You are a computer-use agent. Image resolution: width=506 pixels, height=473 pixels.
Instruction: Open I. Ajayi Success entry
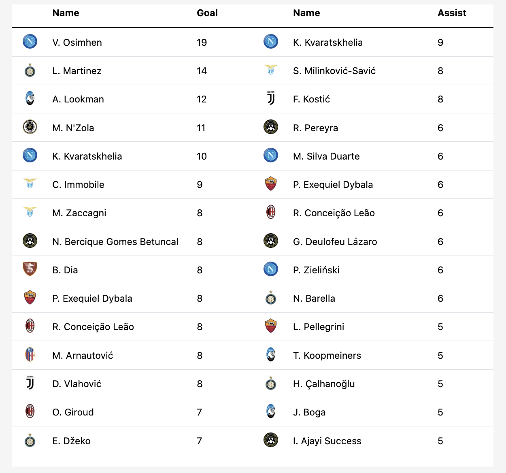(x=327, y=441)
